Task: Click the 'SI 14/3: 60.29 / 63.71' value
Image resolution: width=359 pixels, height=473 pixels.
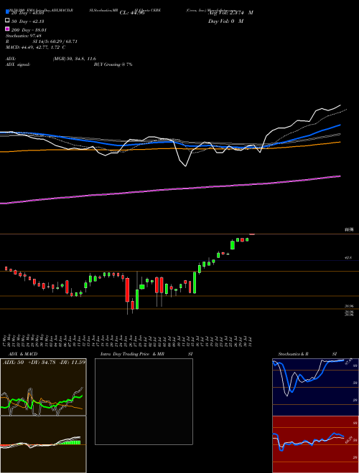Action: coord(55,42)
